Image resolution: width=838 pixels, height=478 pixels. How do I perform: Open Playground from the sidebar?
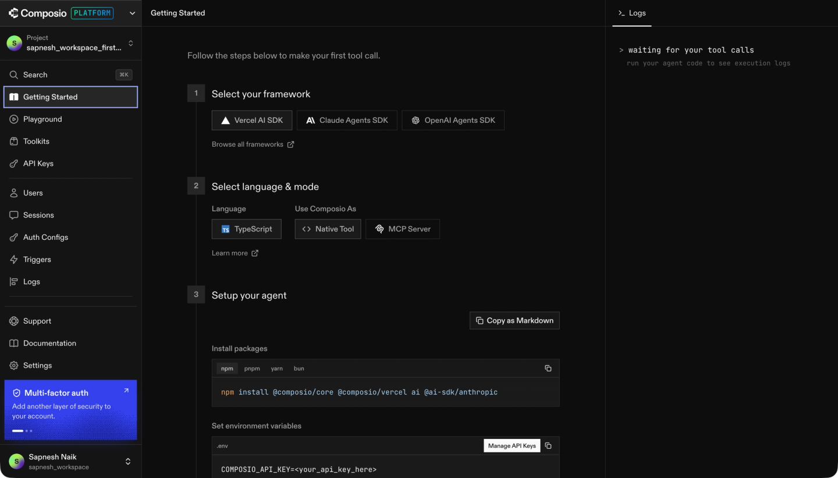tap(70, 119)
